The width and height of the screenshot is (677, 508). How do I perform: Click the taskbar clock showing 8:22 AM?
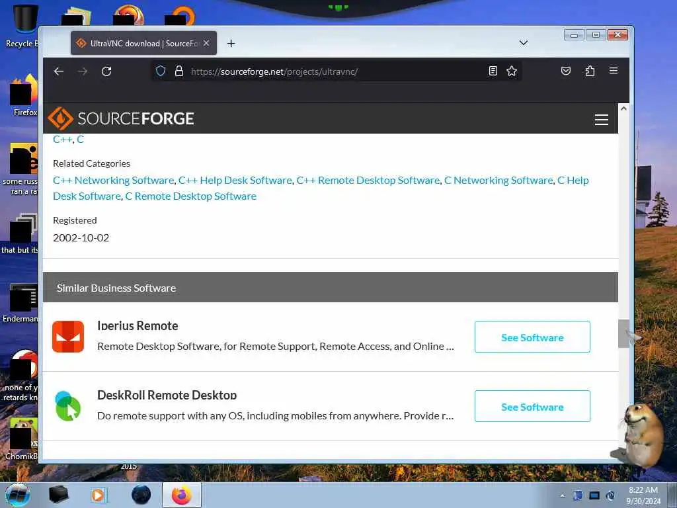click(x=643, y=495)
